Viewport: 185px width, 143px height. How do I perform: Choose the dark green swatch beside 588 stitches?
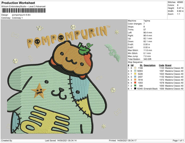click(135, 86)
